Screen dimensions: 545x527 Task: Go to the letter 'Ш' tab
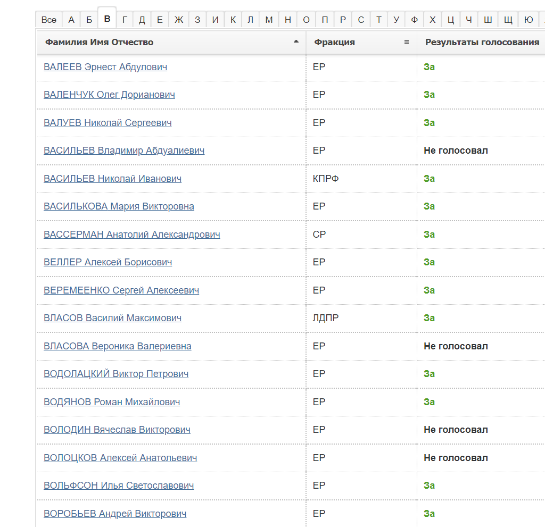pos(488,20)
